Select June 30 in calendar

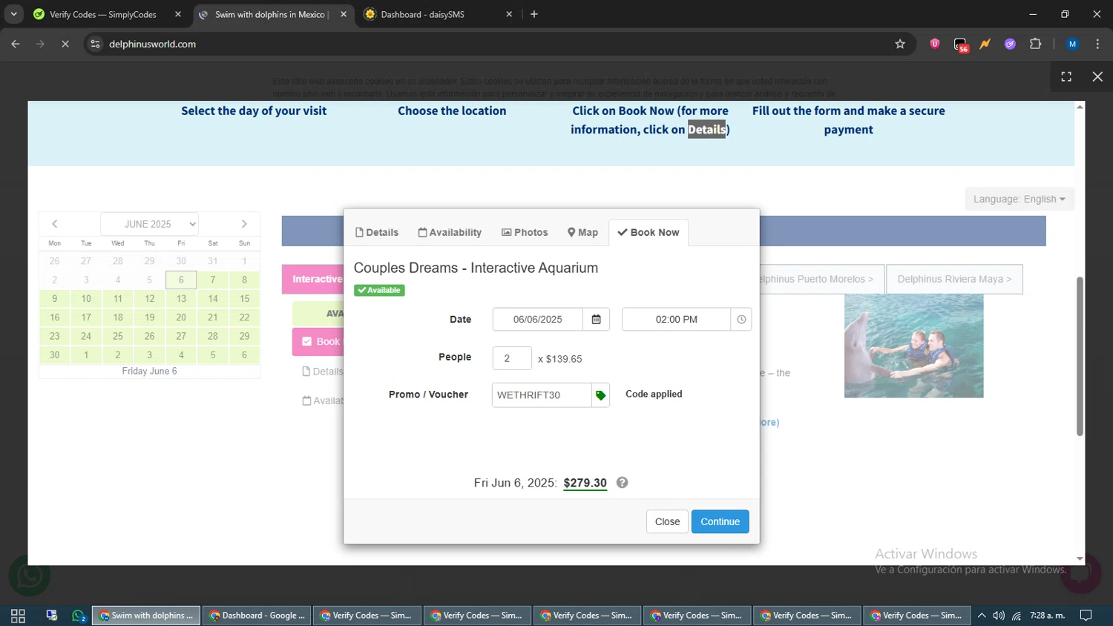tap(54, 355)
